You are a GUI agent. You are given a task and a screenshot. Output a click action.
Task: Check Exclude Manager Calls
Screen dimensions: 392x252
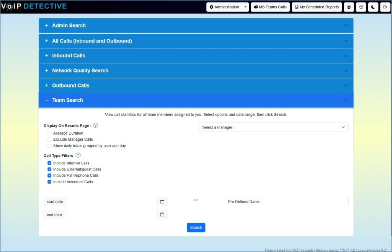click(49, 139)
